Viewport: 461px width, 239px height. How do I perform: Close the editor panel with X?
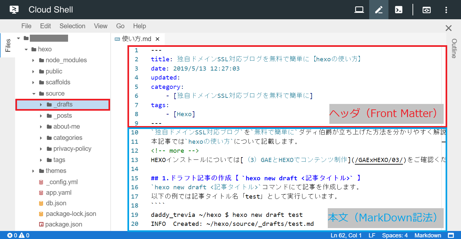click(x=448, y=28)
